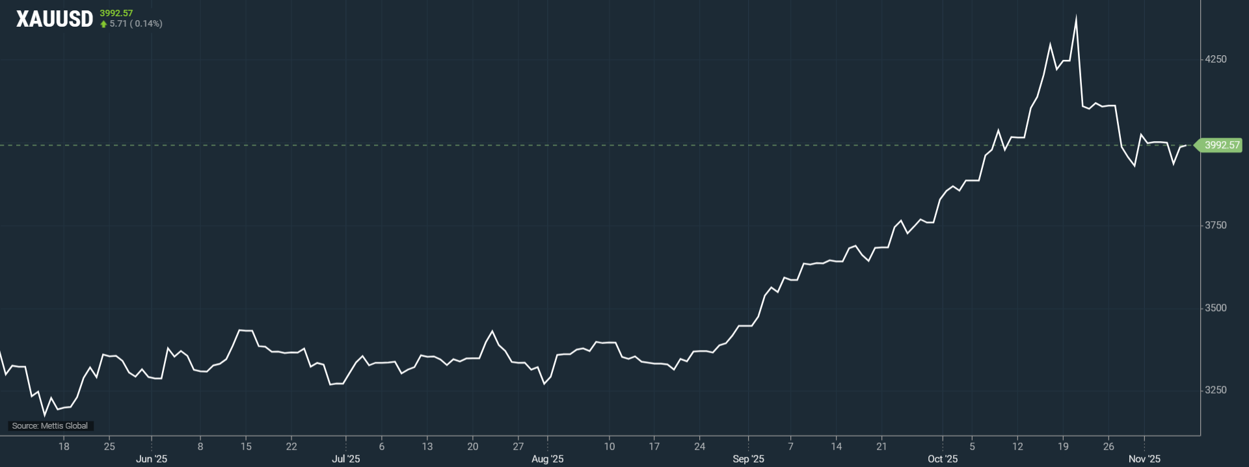
Task: Select the date label 19 on the time axis
Action: [1063, 446]
